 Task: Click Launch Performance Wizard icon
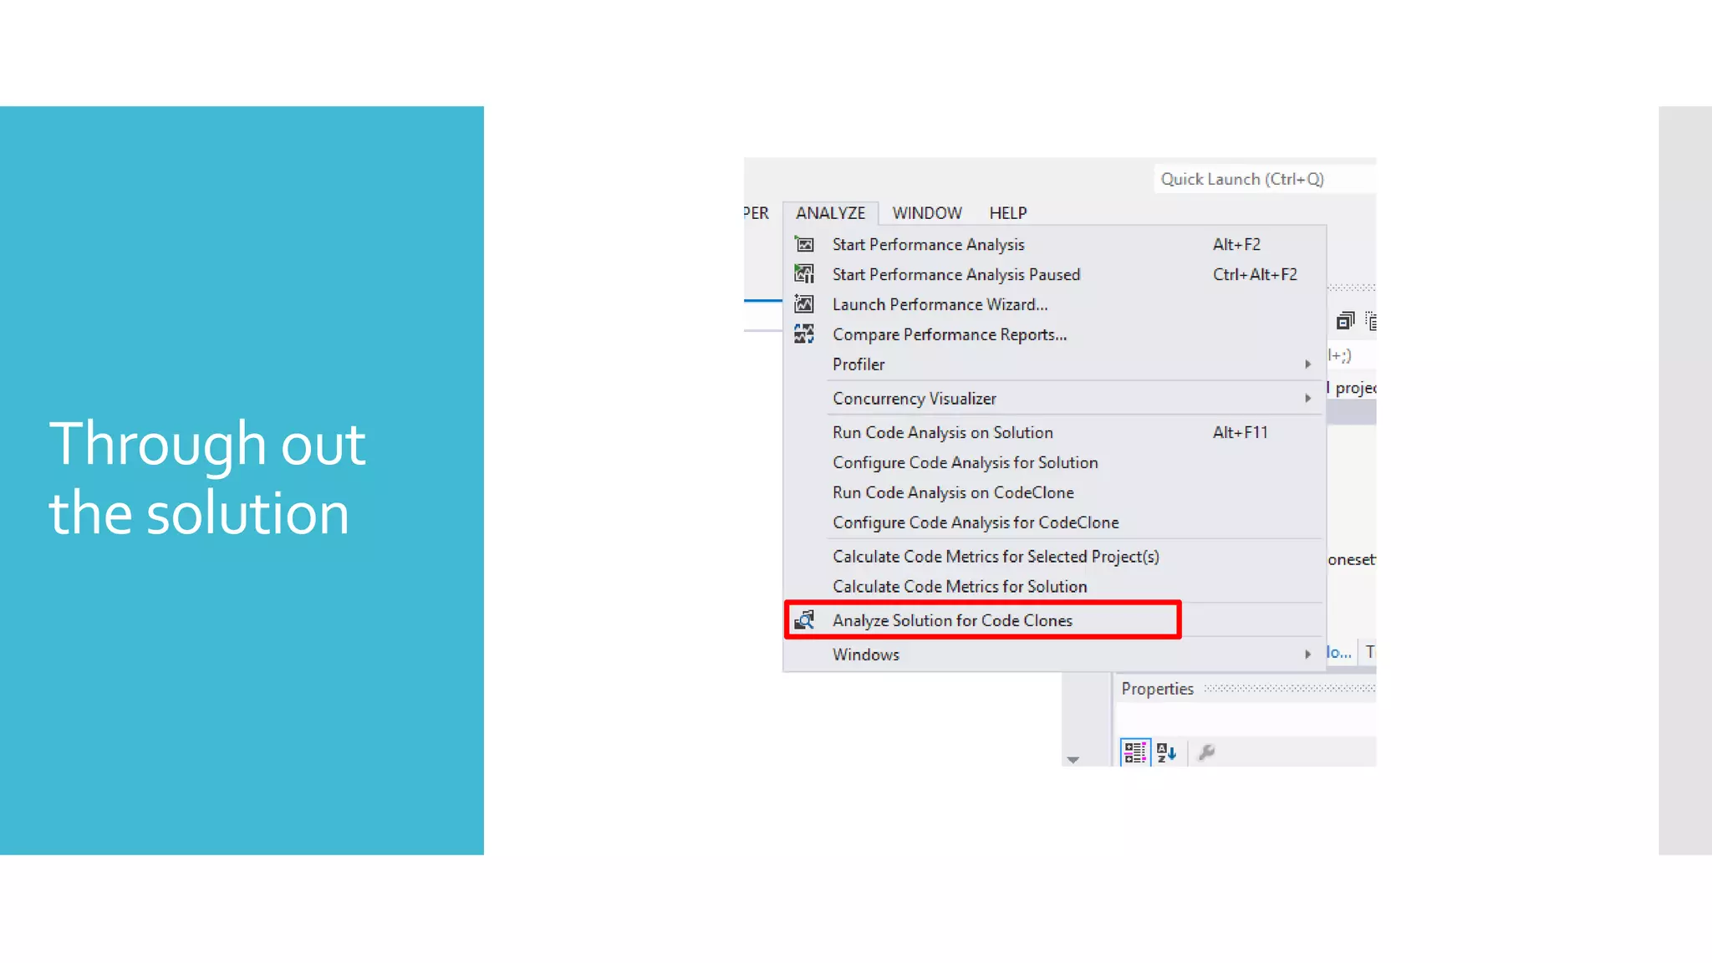pyautogui.click(x=804, y=304)
